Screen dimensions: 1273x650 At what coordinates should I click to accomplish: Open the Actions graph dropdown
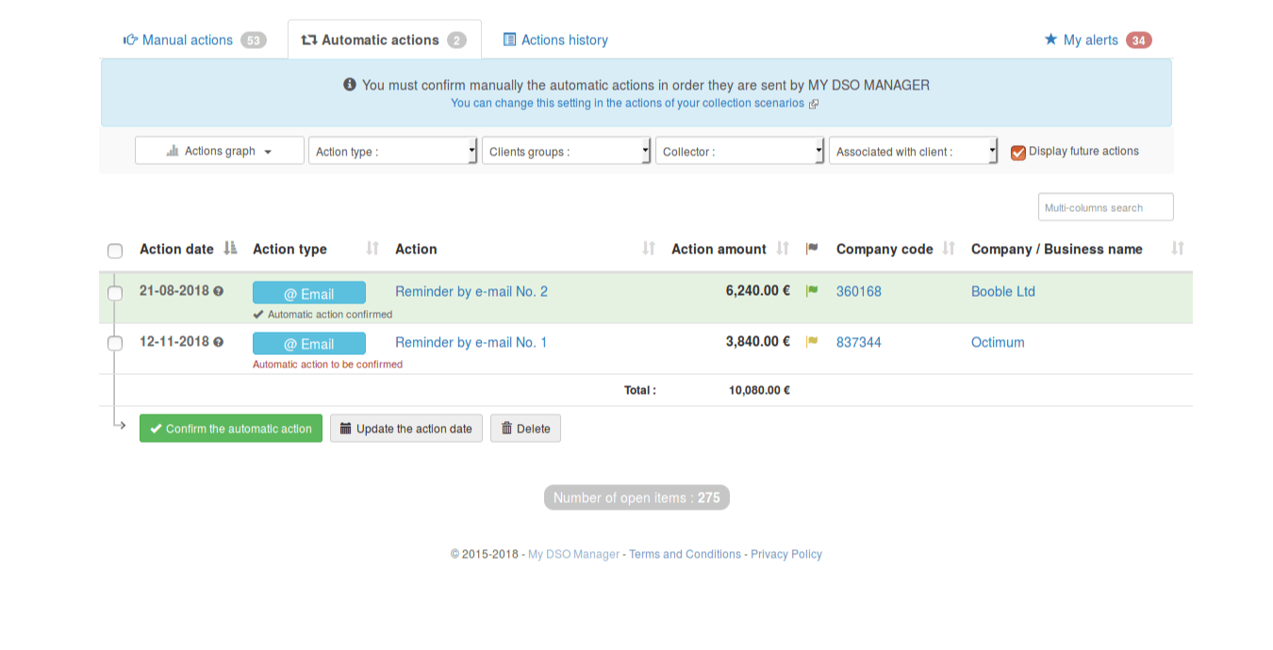coord(220,151)
